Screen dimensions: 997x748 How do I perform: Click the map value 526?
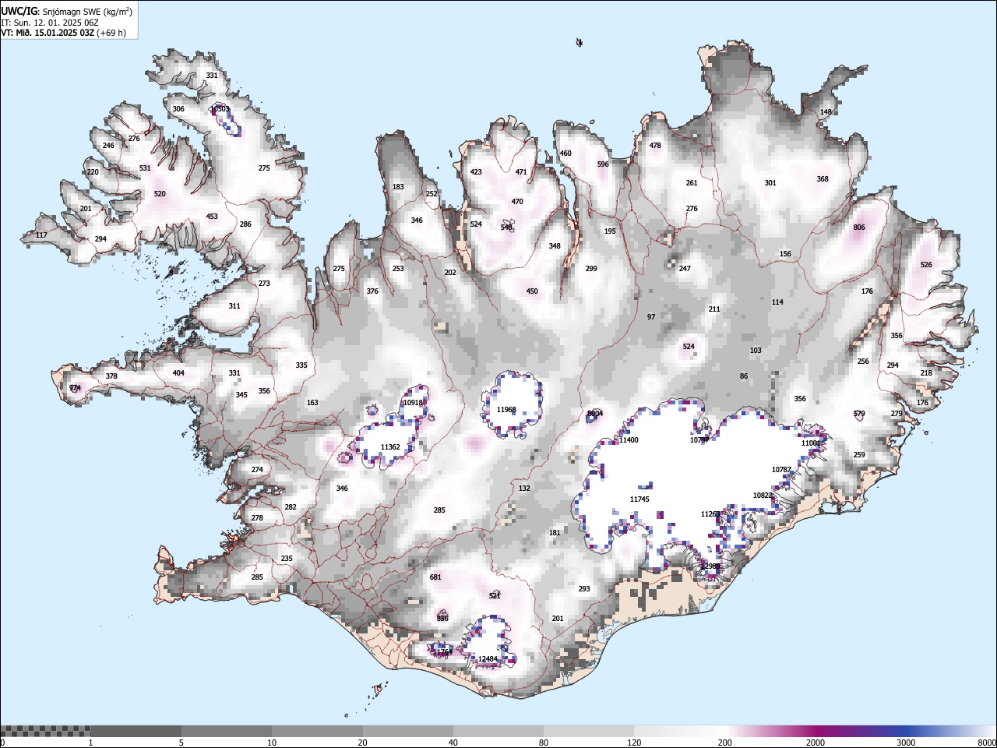point(926,265)
